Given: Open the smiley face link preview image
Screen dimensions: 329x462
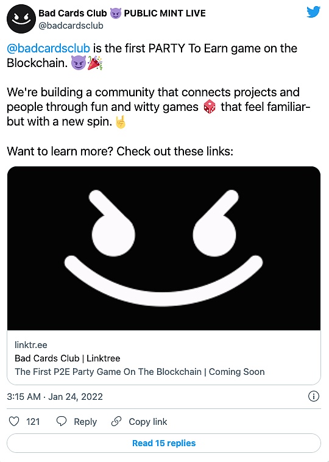Looking at the screenshot, I should click(164, 249).
